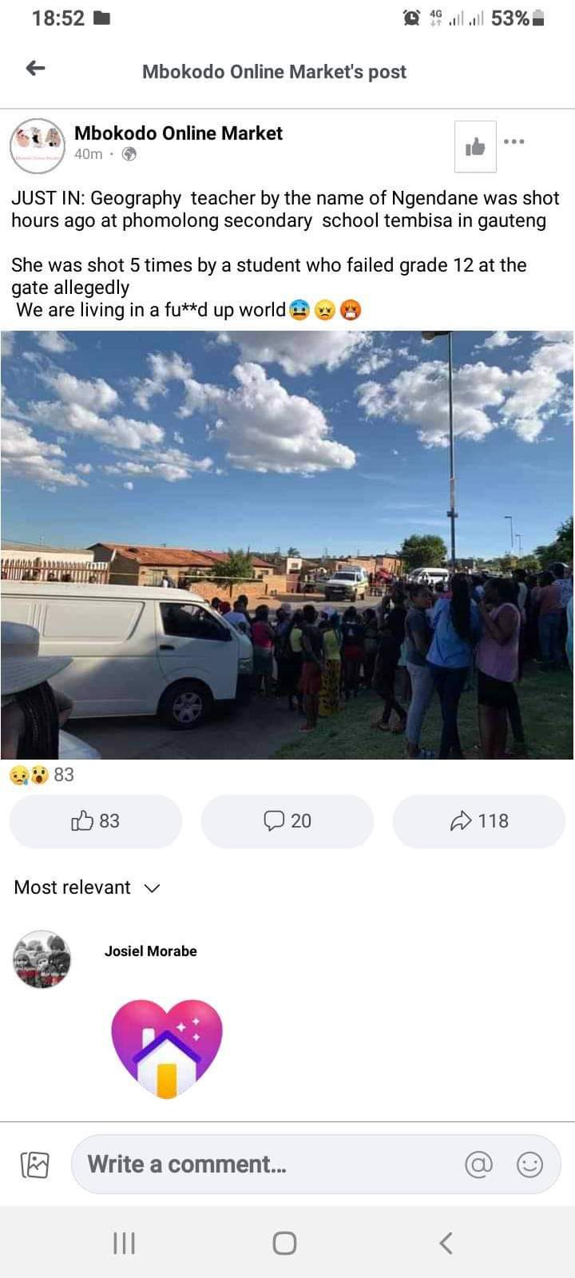Open Mbokodo Online Market profile picture
The image size is (575, 1278).
click(37, 147)
